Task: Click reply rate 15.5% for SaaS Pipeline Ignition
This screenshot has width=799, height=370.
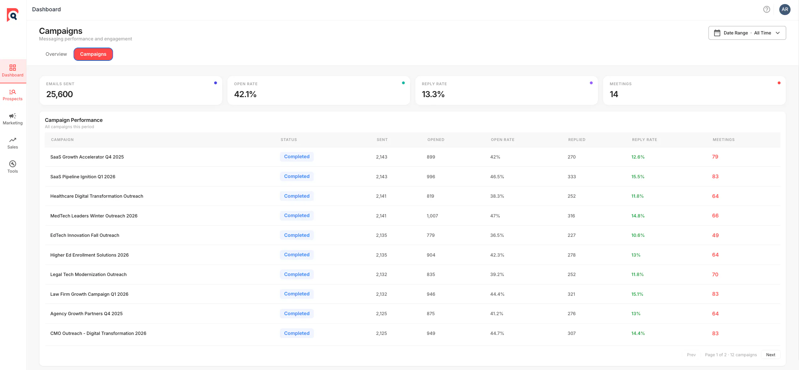Action: [638, 177]
